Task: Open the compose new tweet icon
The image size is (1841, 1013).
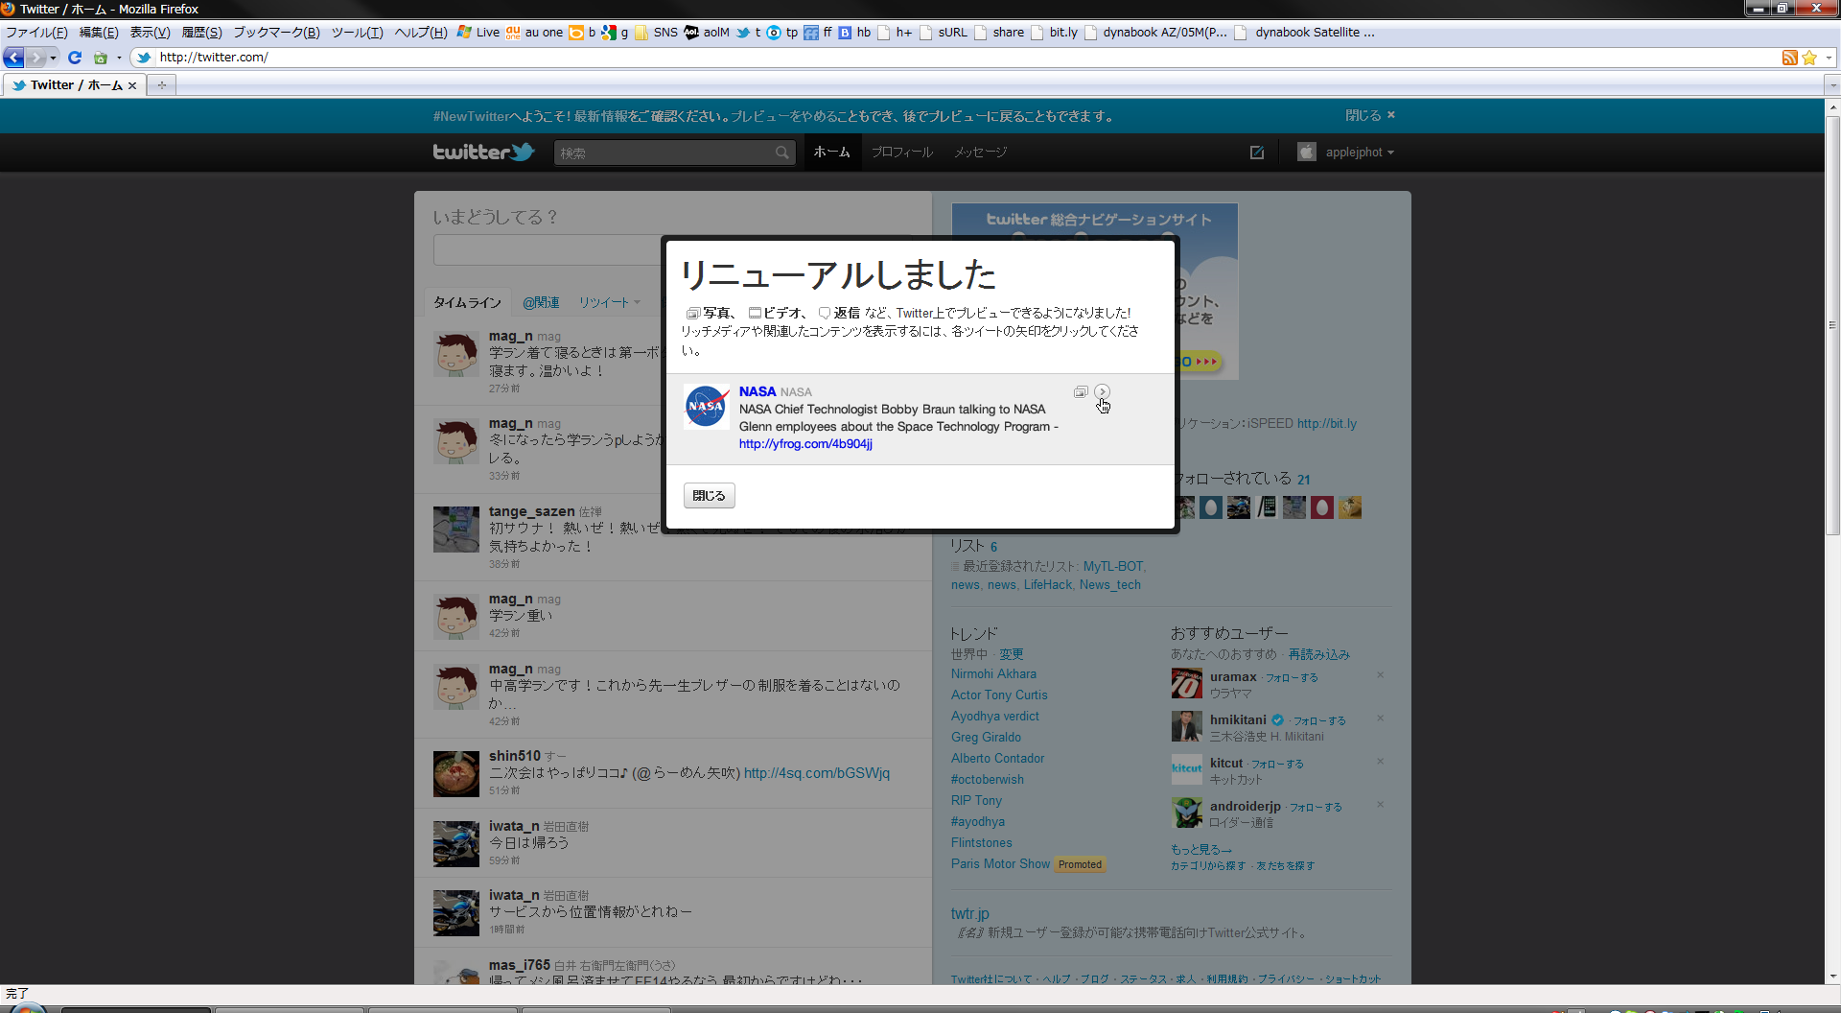Action: (1257, 153)
